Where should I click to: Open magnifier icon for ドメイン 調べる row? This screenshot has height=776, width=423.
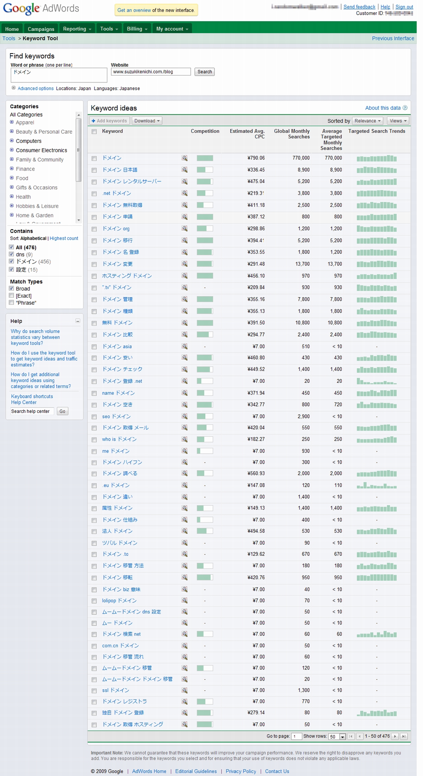click(x=185, y=473)
